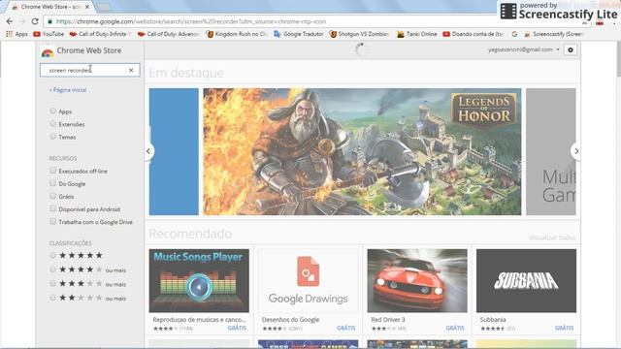Image resolution: width=621 pixels, height=349 pixels.
Task: Select four stars ou mais rating filter
Action: click(x=52, y=270)
